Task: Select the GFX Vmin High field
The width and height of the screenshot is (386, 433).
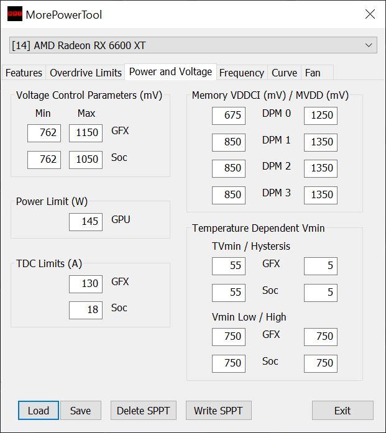Action: pos(321,337)
